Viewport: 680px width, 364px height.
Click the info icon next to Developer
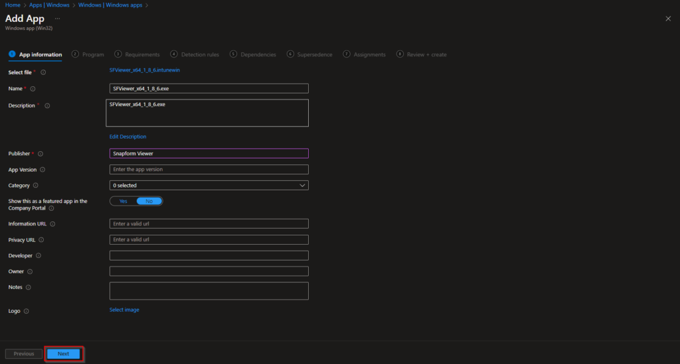click(x=38, y=256)
